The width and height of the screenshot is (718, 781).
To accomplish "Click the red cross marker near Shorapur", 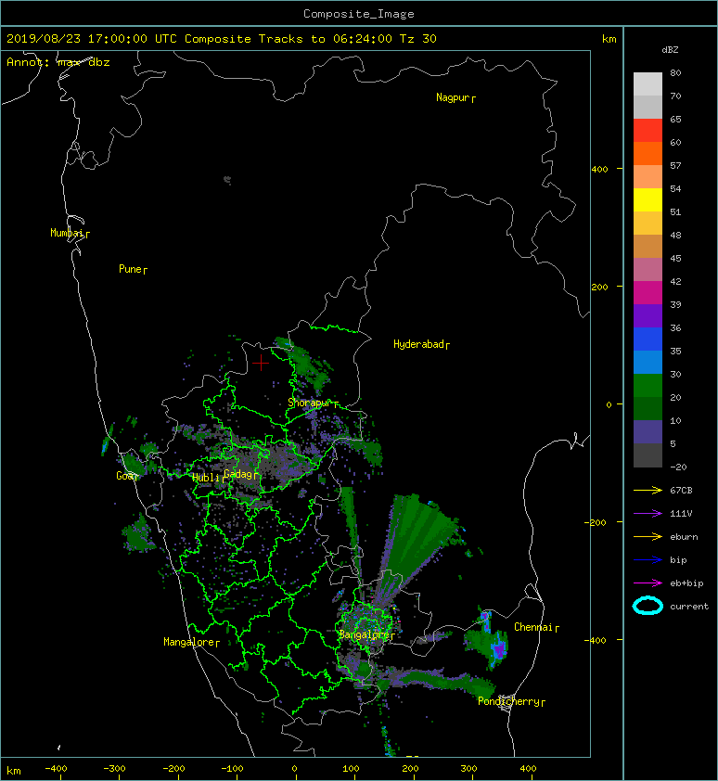I will click(261, 363).
